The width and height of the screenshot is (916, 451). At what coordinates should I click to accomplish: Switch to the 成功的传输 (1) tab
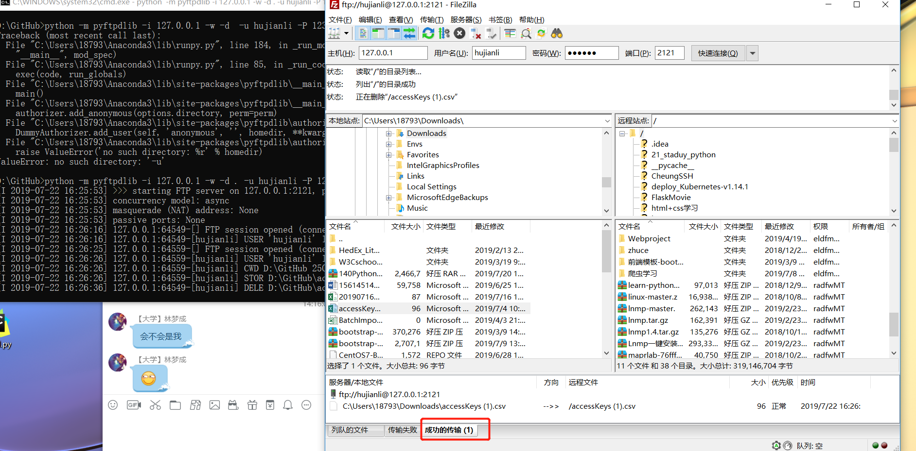pyautogui.click(x=449, y=430)
